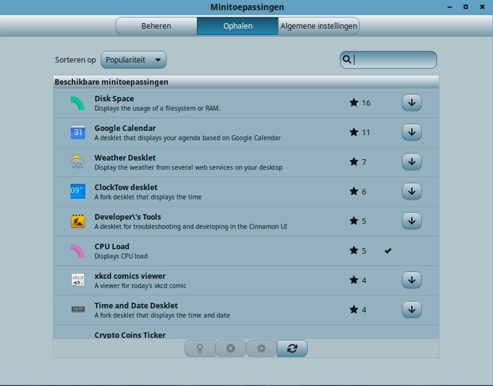Select the Disk Space title text
Image resolution: width=493 pixels, height=386 pixels.
tap(114, 99)
